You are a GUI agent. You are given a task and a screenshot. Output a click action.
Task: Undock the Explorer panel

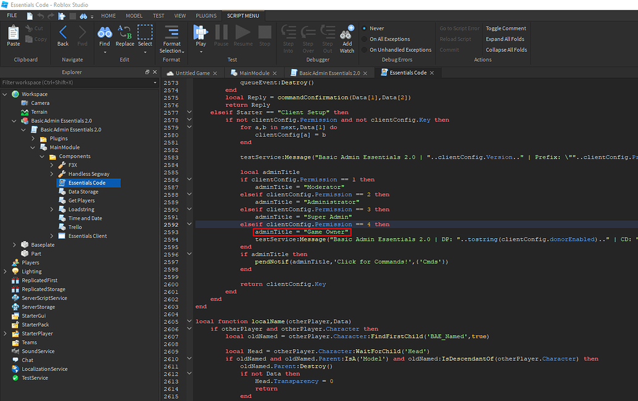[x=147, y=72]
